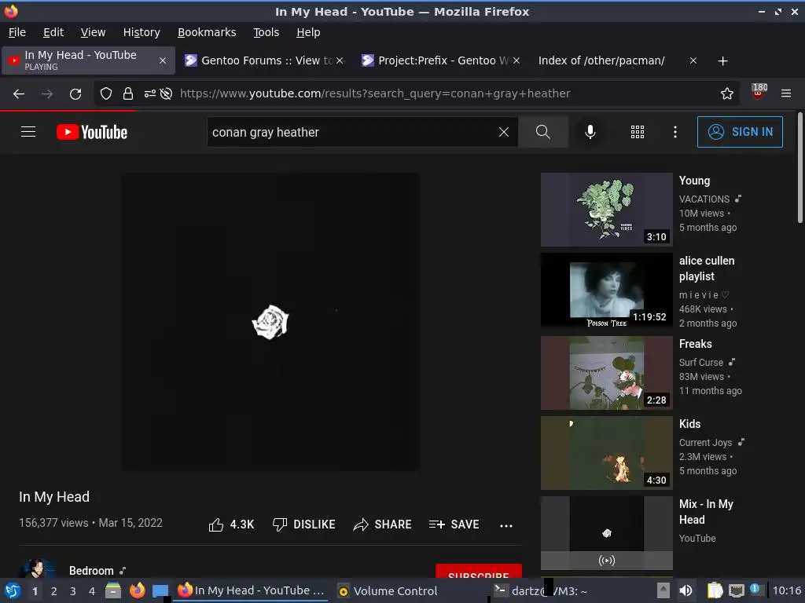
Task: Open the View menu
Action: click(x=93, y=32)
